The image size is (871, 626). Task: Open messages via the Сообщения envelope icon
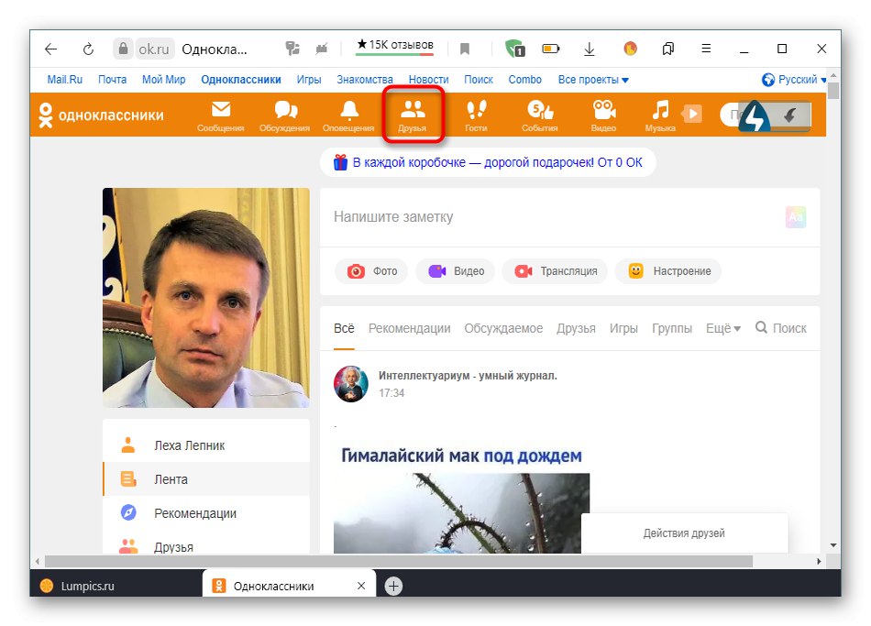coord(220,114)
